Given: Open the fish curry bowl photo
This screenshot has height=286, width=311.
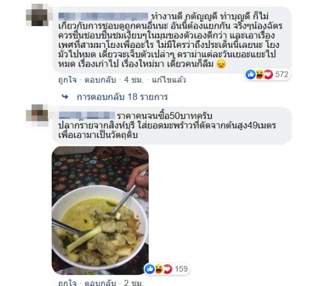Looking at the screenshot, I should click(x=100, y=210).
